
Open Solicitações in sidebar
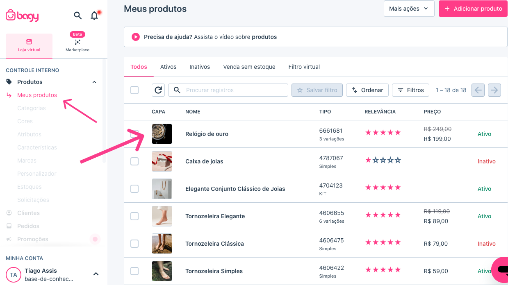point(33,200)
